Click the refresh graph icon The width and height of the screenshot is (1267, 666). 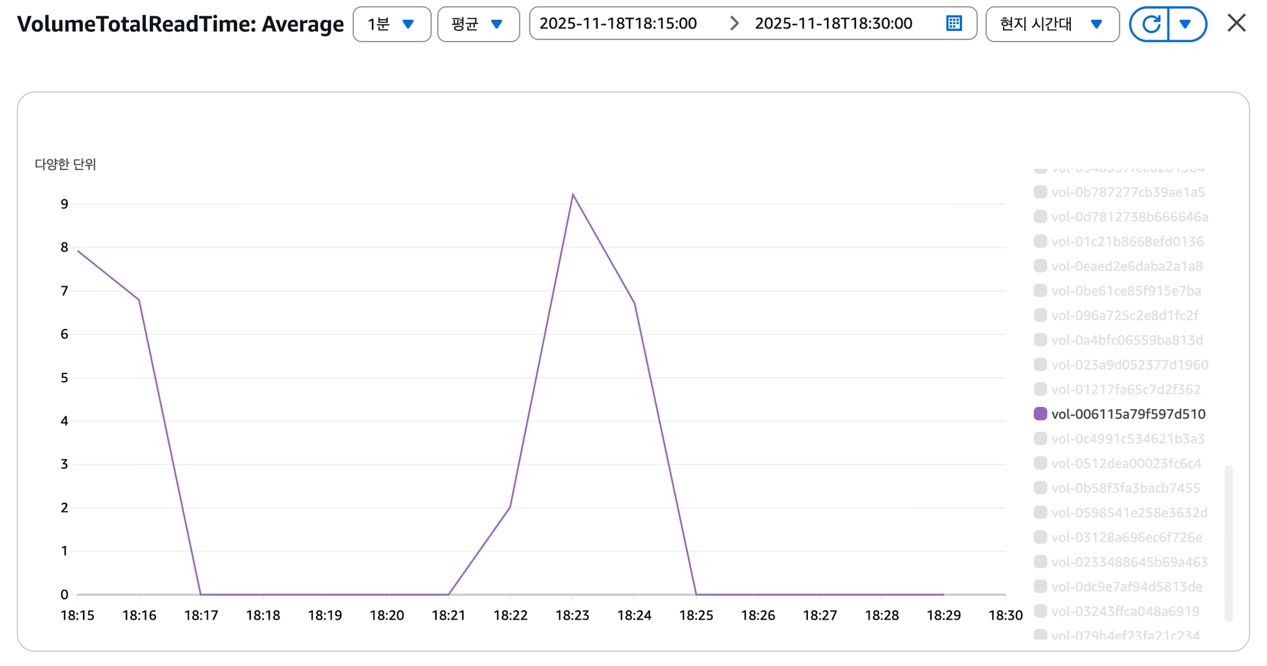1150,24
